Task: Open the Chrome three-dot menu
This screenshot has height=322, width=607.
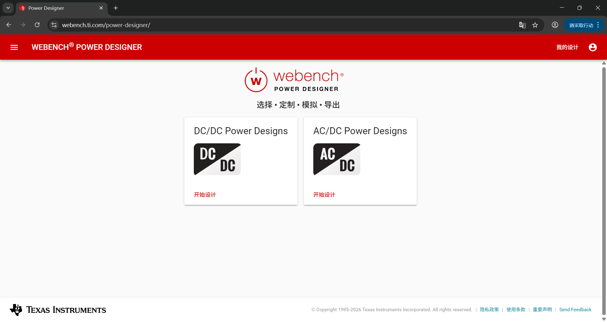Action: click(598, 25)
